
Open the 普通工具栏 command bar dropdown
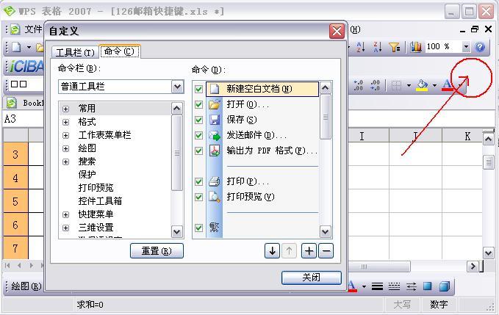(178, 87)
